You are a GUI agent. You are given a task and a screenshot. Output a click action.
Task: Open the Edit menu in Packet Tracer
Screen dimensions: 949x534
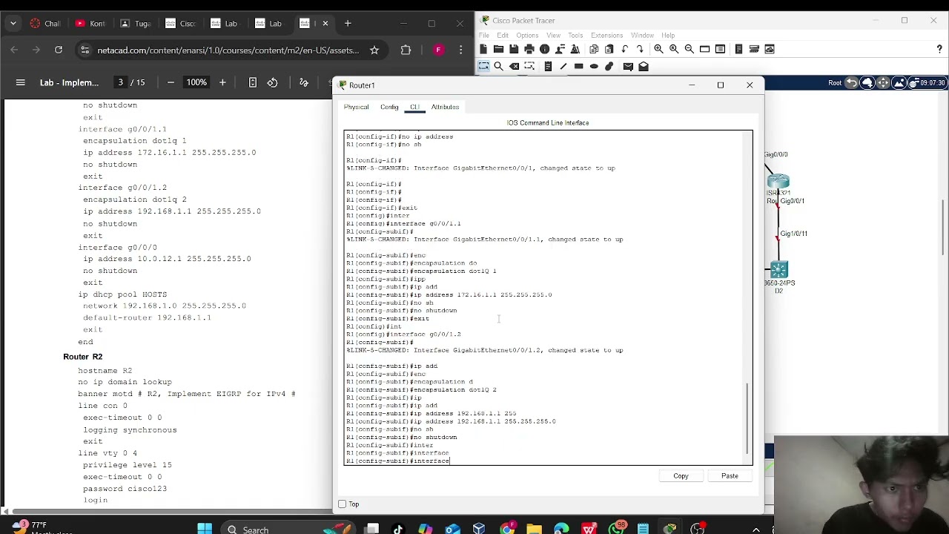(503, 35)
